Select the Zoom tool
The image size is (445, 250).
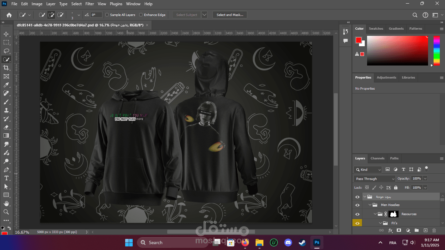pyautogui.click(x=6, y=212)
